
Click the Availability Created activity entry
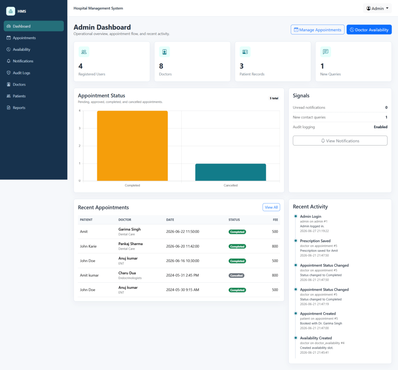322,345
